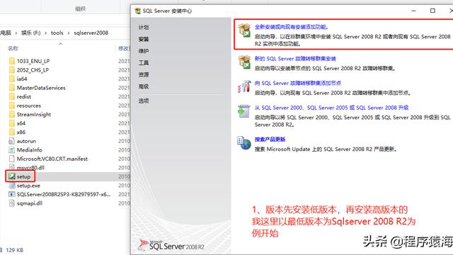Sort files by the 修改 date column header

124,48
